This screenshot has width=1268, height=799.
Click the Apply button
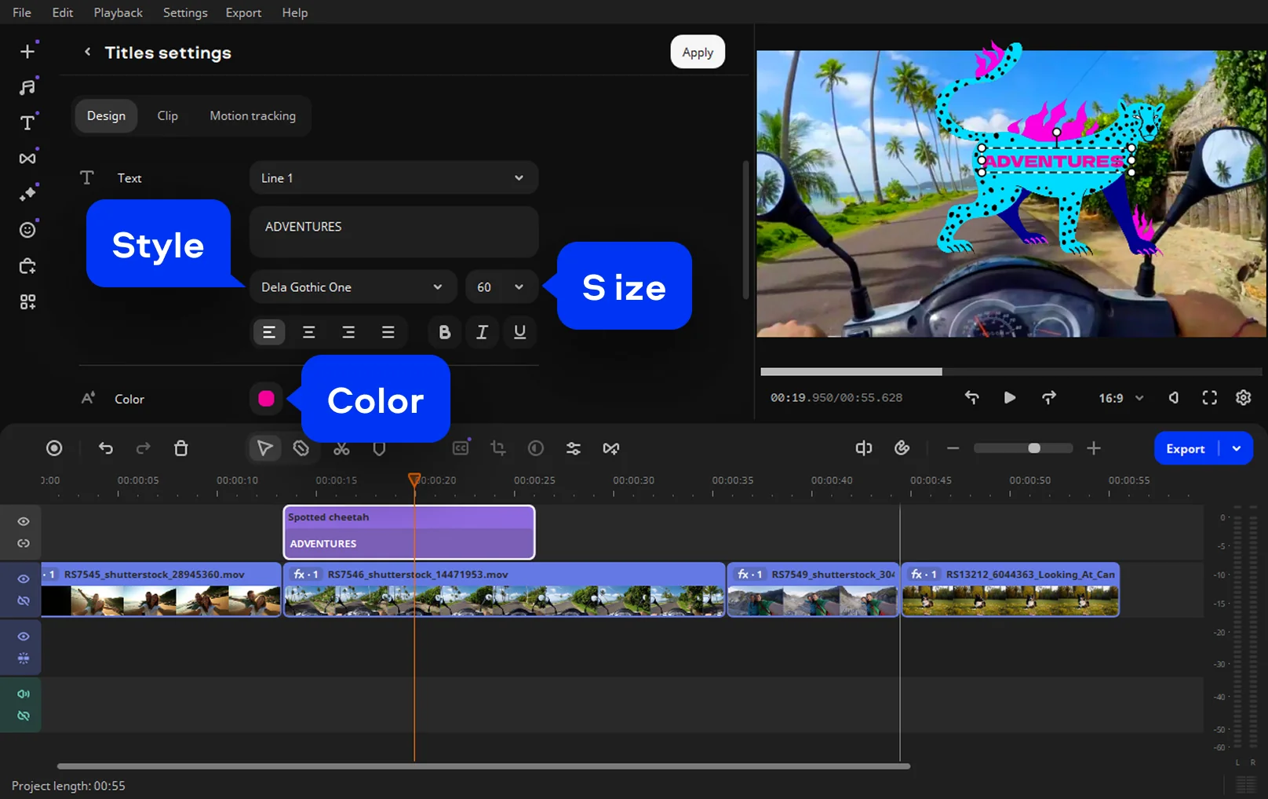(x=697, y=52)
